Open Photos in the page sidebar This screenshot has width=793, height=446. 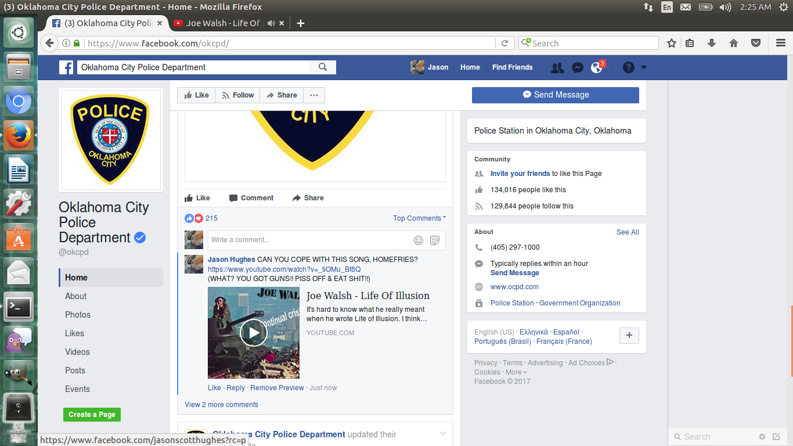click(x=78, y=315)
